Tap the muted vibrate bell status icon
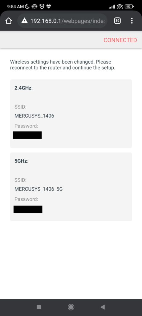The image size is (142, 316). coord(34,7)
